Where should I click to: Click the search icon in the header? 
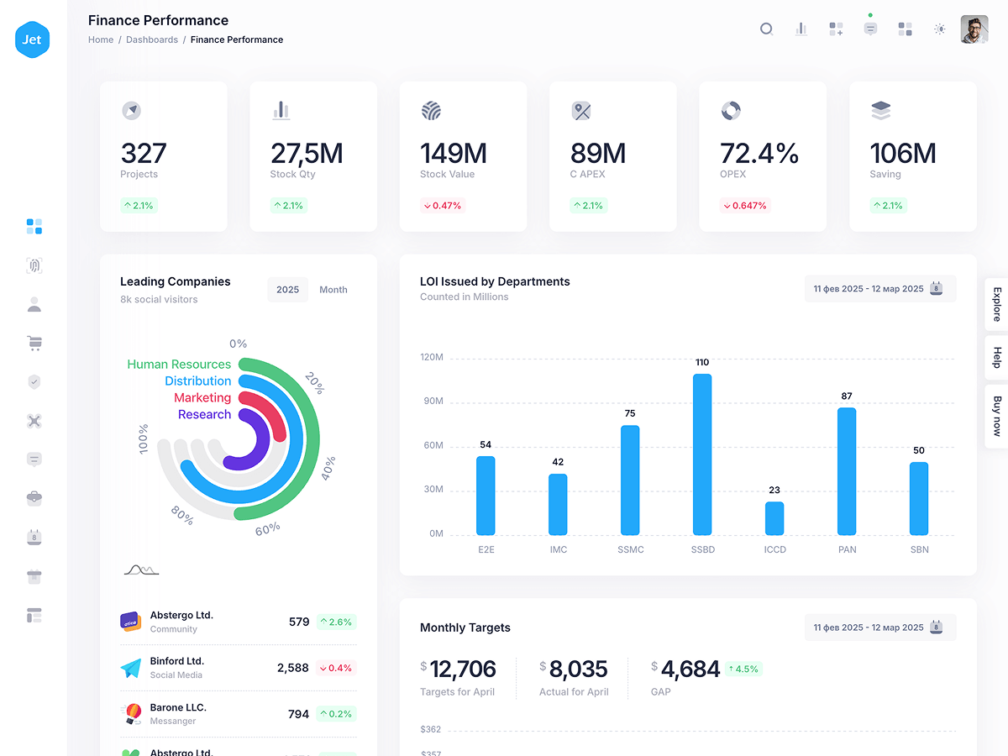coord(766,29)
